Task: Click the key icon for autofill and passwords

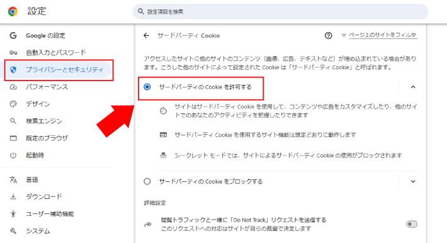Action: (13, 53)
